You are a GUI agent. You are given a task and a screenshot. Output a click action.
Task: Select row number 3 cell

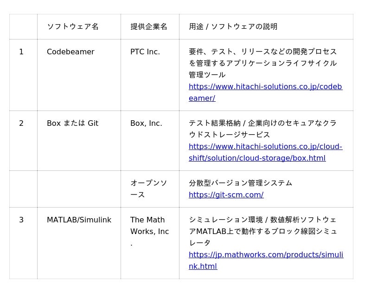tap(21, 220)
